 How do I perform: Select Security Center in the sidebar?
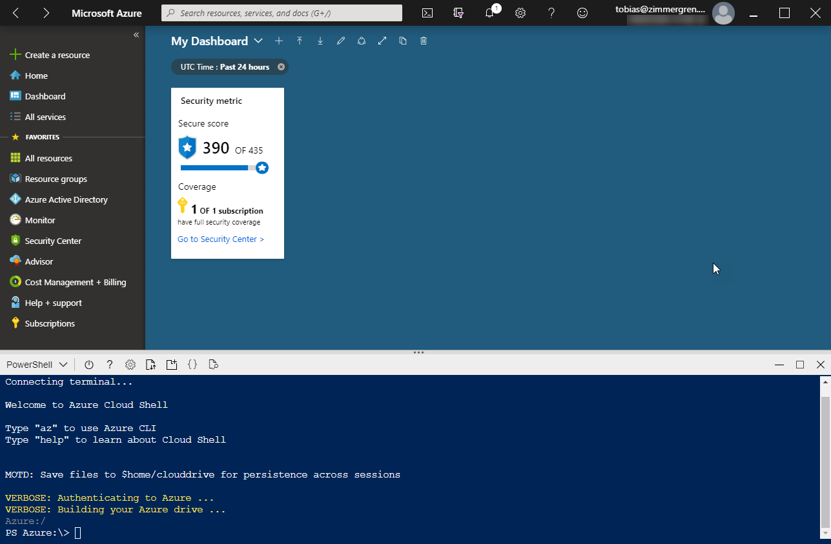(x=53, y=241)
